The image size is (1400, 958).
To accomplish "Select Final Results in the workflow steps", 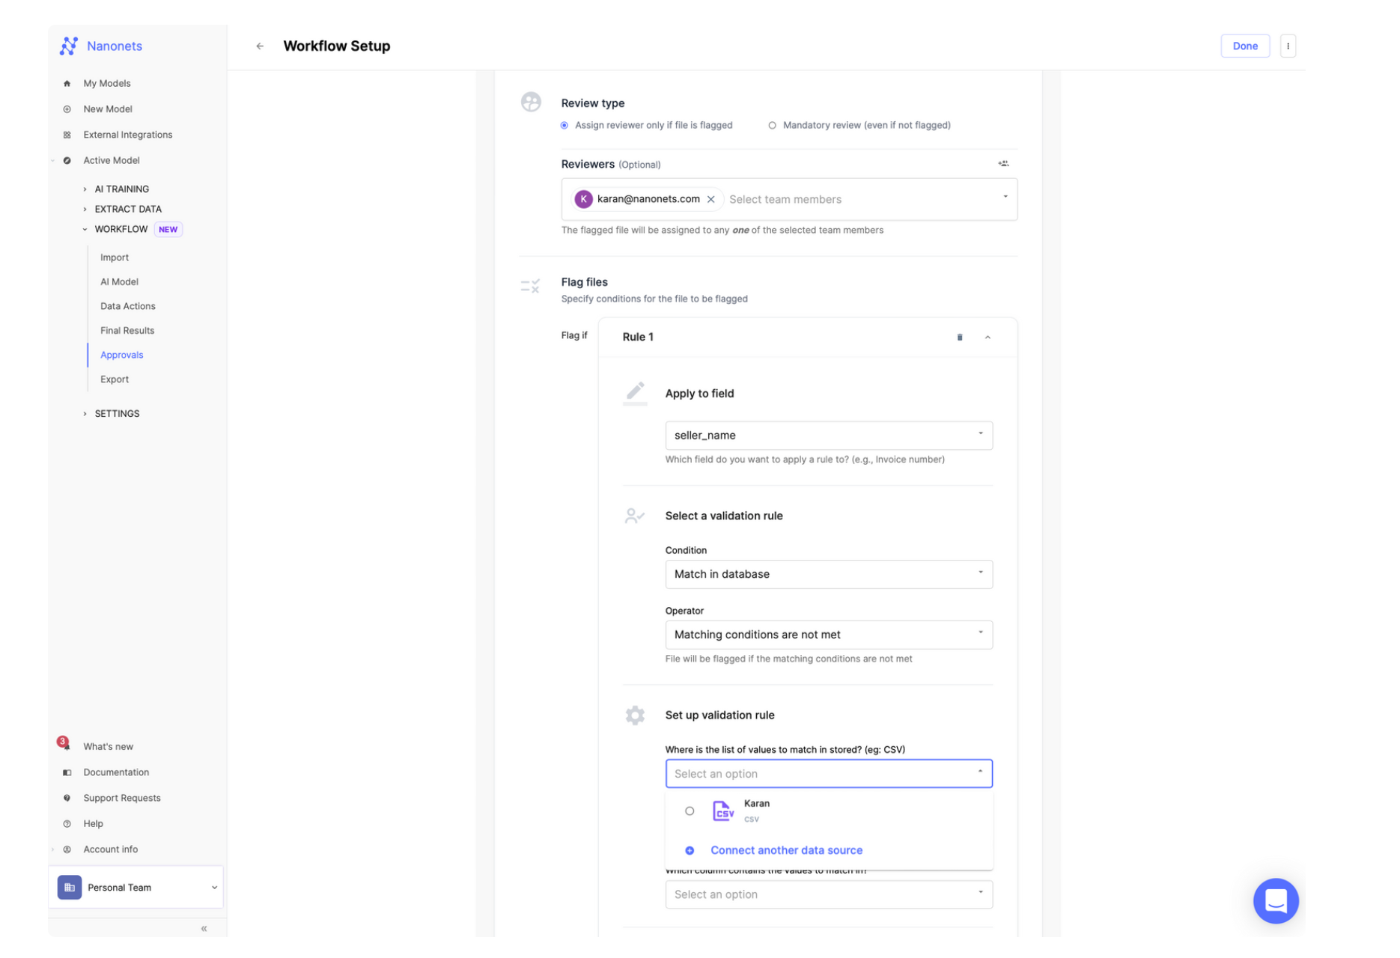I will 127,330.
